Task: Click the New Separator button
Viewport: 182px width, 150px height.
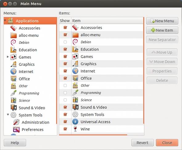Action: (162, 40)
